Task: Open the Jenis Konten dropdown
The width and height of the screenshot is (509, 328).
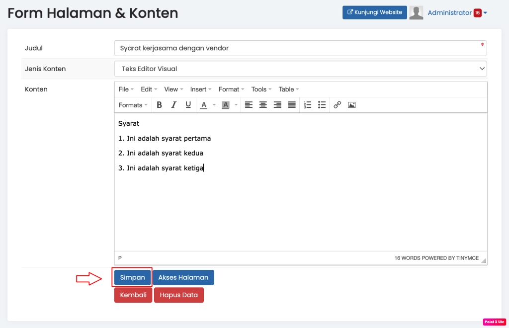Action: tap(300, 69)
